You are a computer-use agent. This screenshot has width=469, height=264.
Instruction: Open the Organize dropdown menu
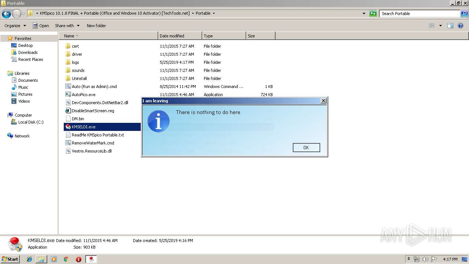(15, 26)
